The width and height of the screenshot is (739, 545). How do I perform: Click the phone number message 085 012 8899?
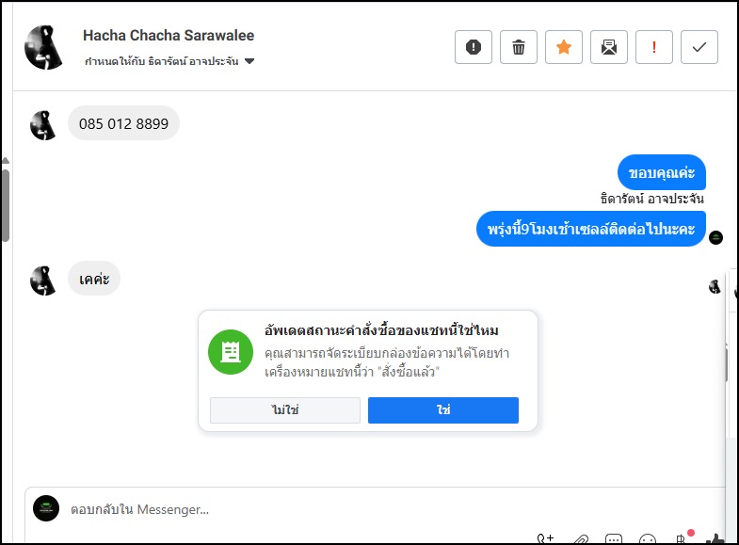123,123
